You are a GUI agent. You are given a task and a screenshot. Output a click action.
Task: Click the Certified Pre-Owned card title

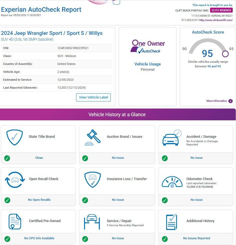[x=45, y=221]
